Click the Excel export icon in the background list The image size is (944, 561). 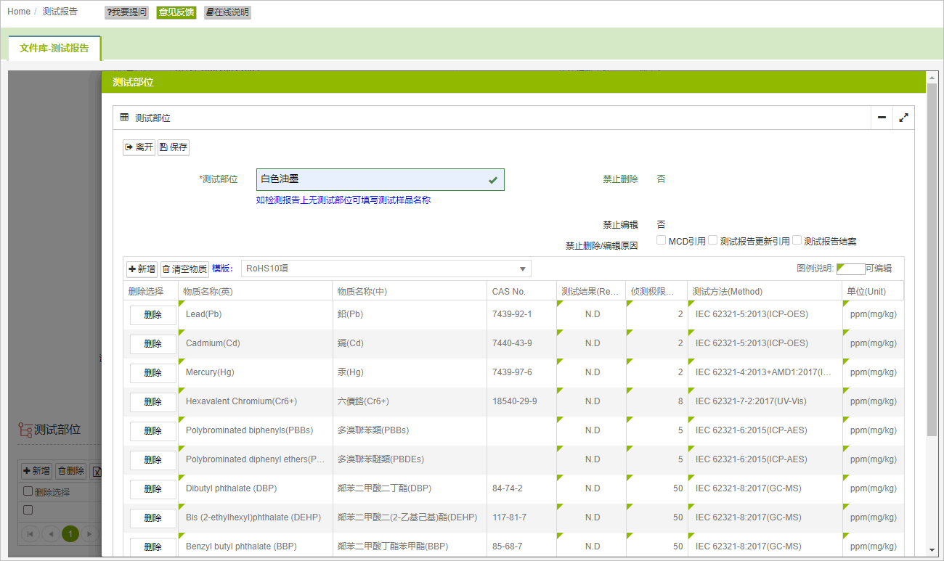(x=95, y=471)
